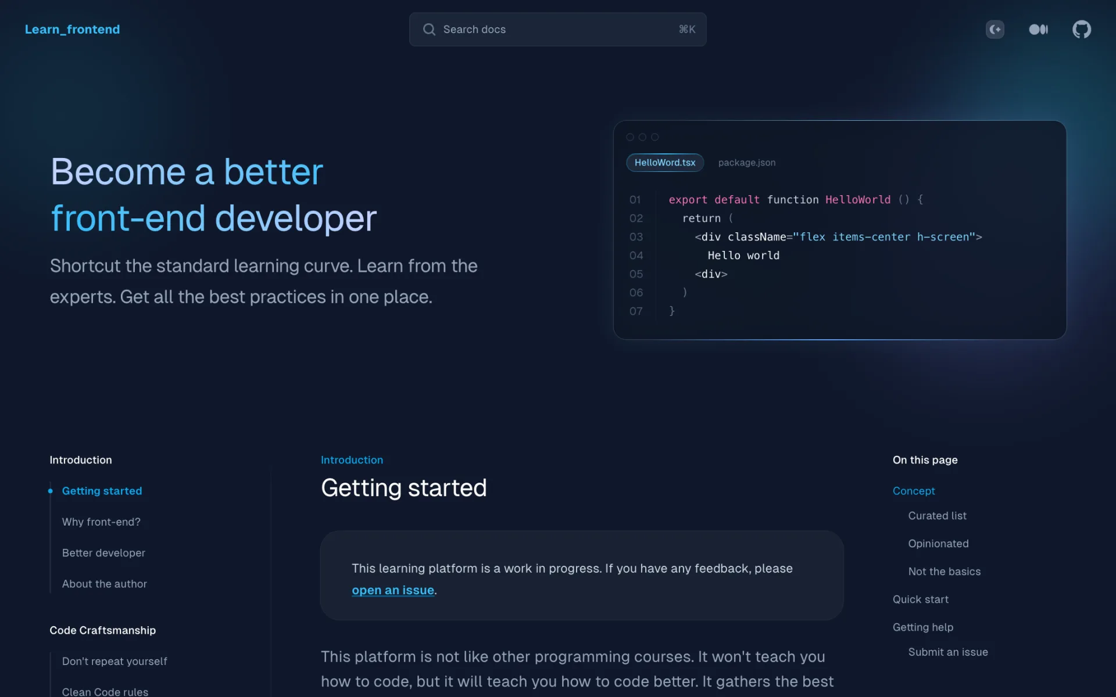Toggle the dark mode theme icon
This screenshot has width=1116, height=697.
(x=995, y=30)
